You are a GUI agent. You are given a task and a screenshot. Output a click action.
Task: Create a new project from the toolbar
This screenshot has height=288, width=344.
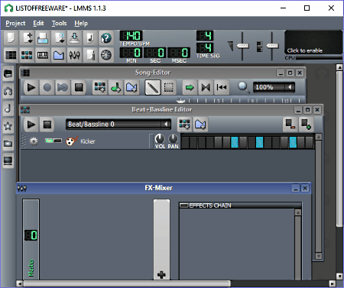(x=11, y=38)
